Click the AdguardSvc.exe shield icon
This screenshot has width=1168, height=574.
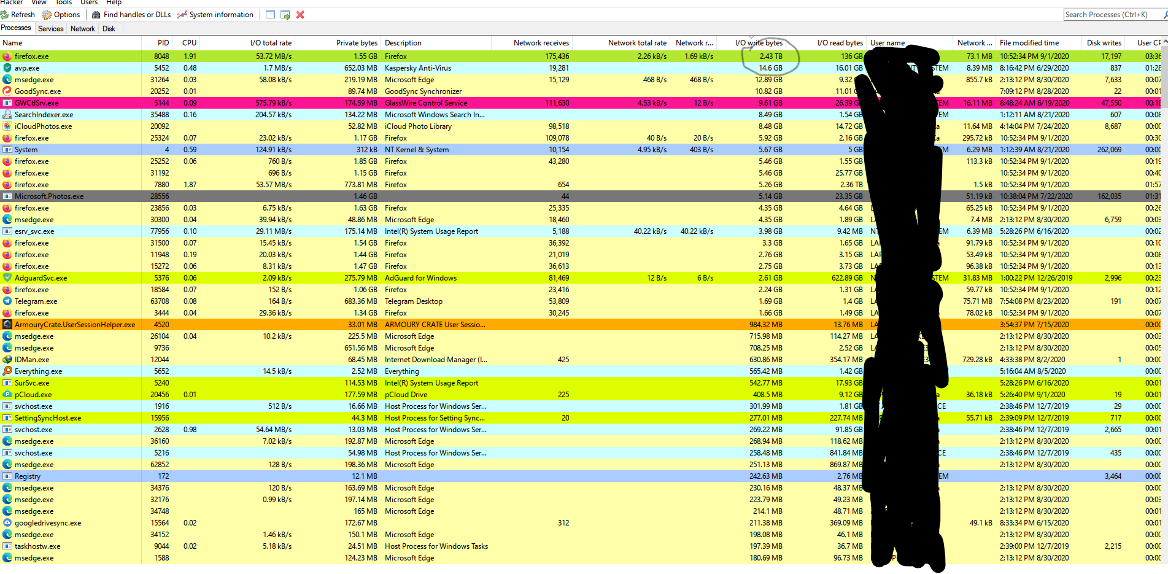(x=7, y=278)
